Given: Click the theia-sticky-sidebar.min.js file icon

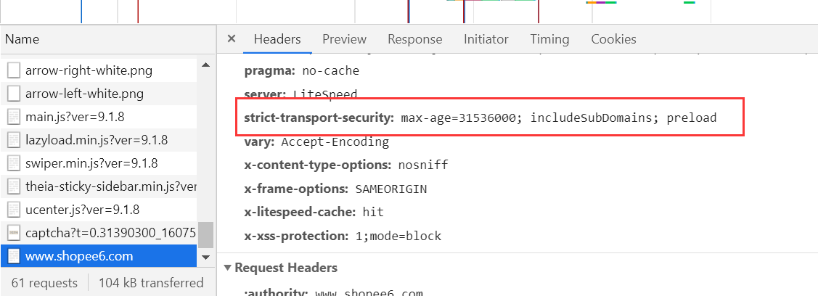Looking at the screenshot, I should click(14, 186).
